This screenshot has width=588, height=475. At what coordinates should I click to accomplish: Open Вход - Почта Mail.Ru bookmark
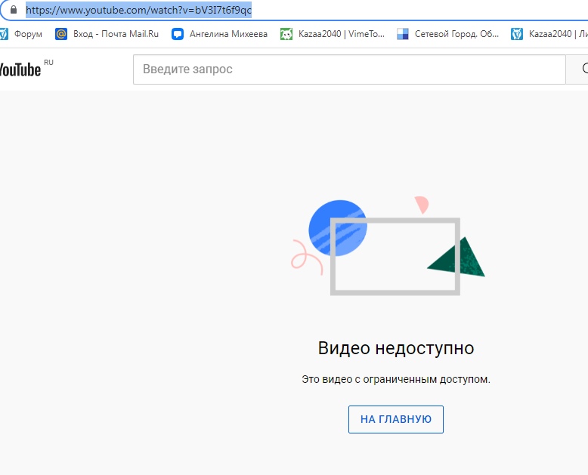tap(116, 34)
